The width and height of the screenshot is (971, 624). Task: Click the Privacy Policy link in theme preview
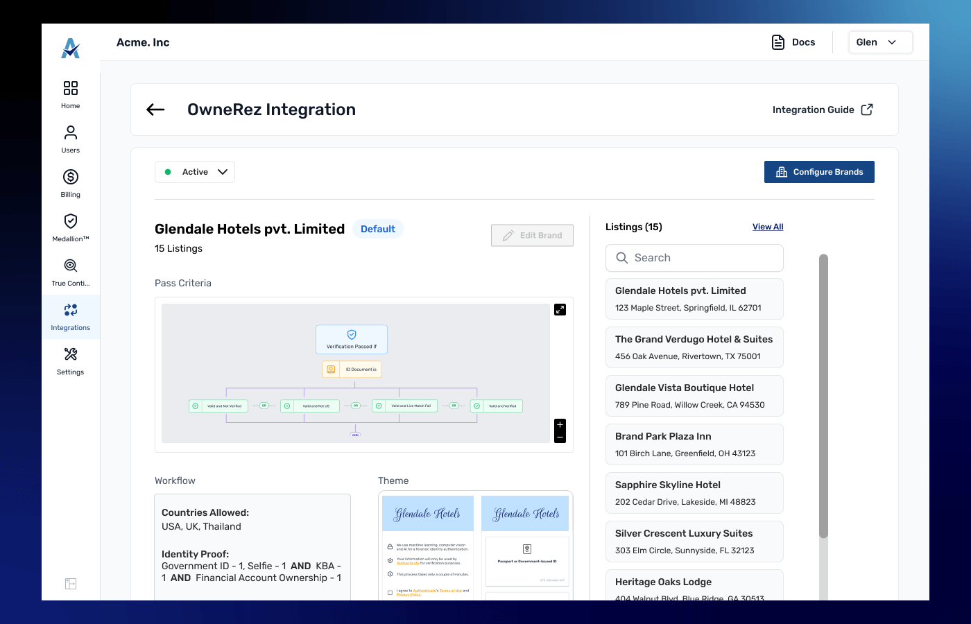(409, 595)
